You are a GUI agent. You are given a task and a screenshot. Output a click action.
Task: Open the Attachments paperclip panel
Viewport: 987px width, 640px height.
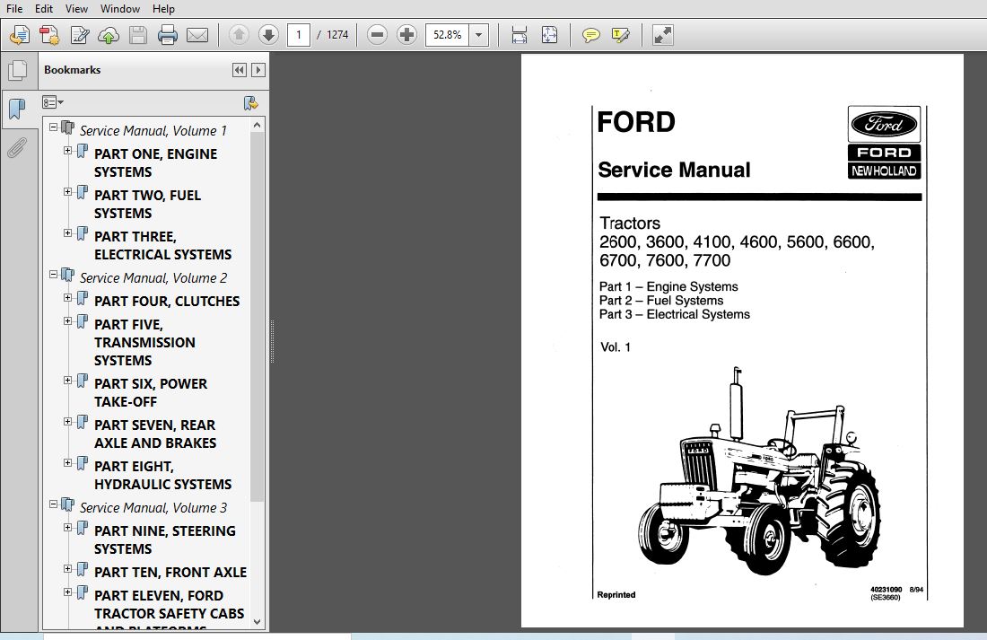coord(17,149)
